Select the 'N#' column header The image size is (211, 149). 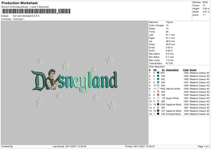155,70
